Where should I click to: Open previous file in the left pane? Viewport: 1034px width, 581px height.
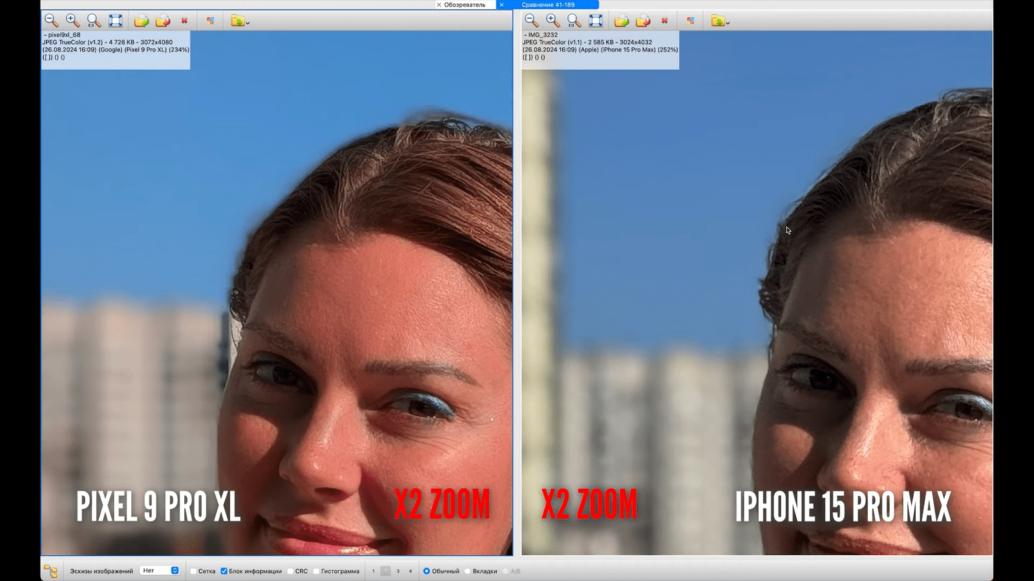pos(163,21)
